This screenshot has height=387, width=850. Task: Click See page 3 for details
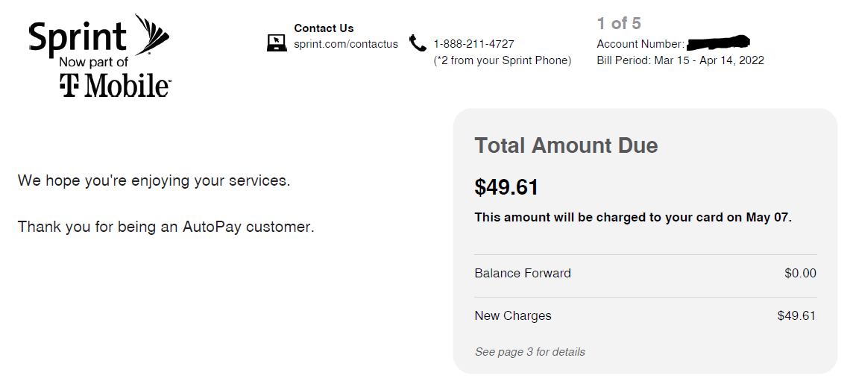tap(530, 352)
